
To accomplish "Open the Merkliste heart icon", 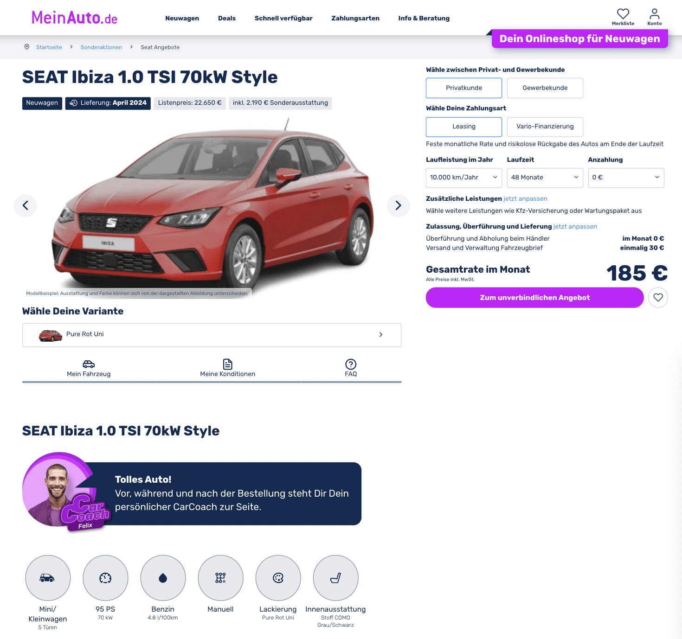I will click(x=623, y=14).
